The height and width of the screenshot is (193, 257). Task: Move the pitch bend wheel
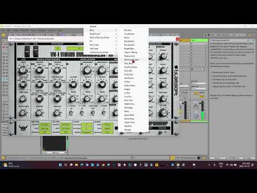[x=27, y=51]
